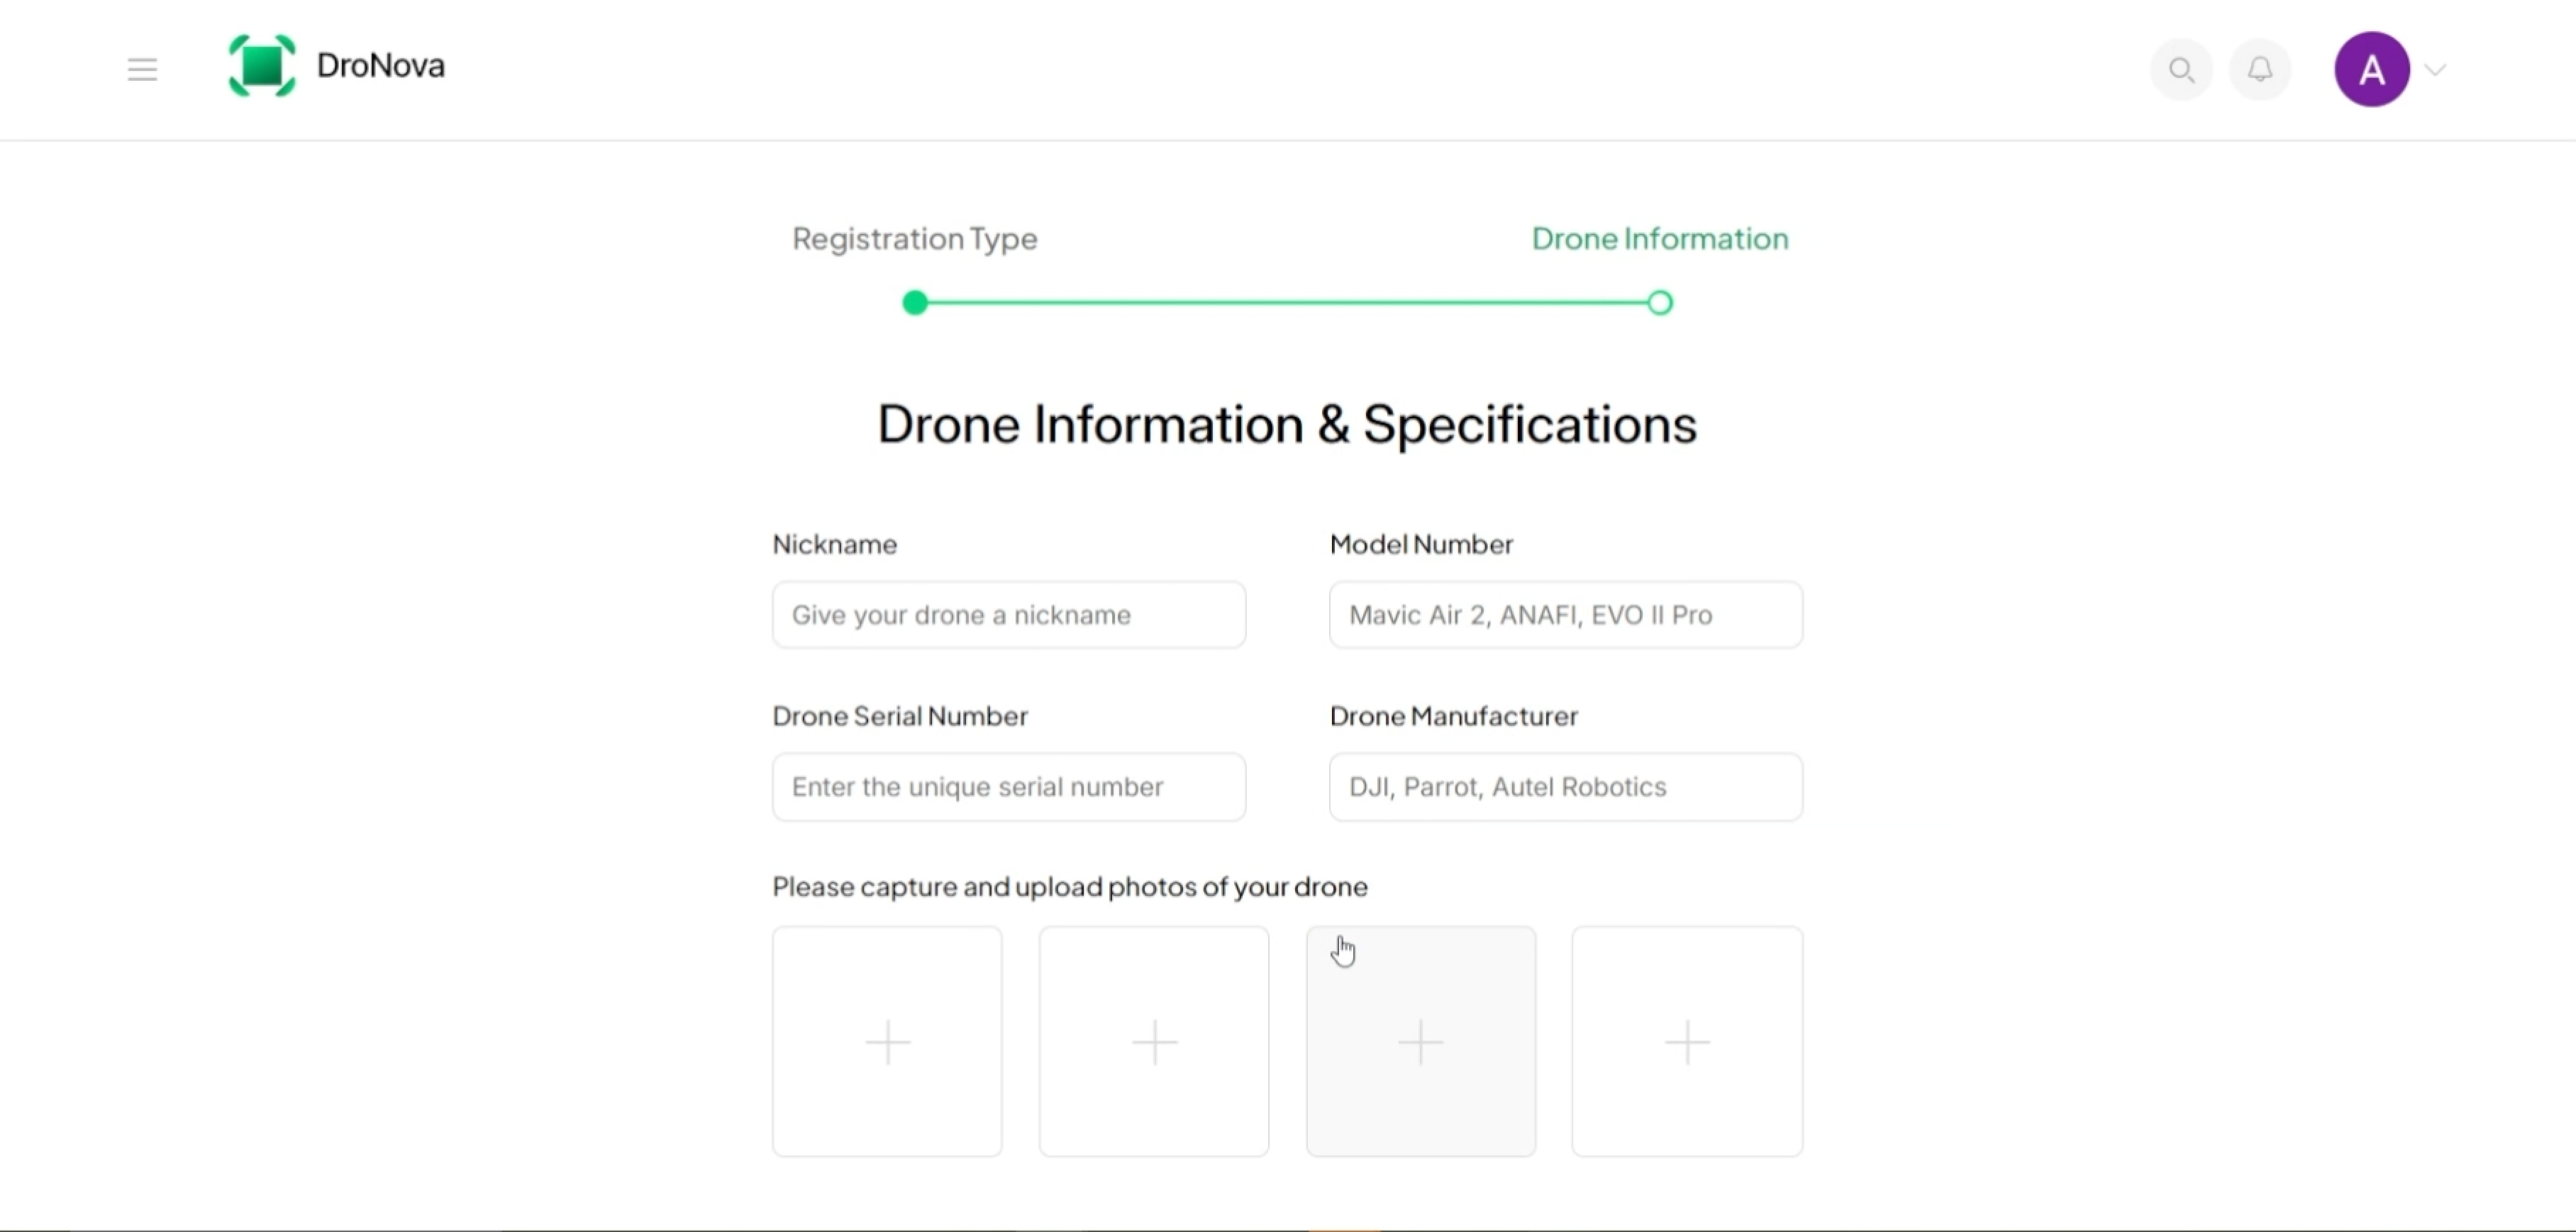Focus the Drone Serial Number field
Viewport: 2576px width, 1232px height.
coord(1008,786)
